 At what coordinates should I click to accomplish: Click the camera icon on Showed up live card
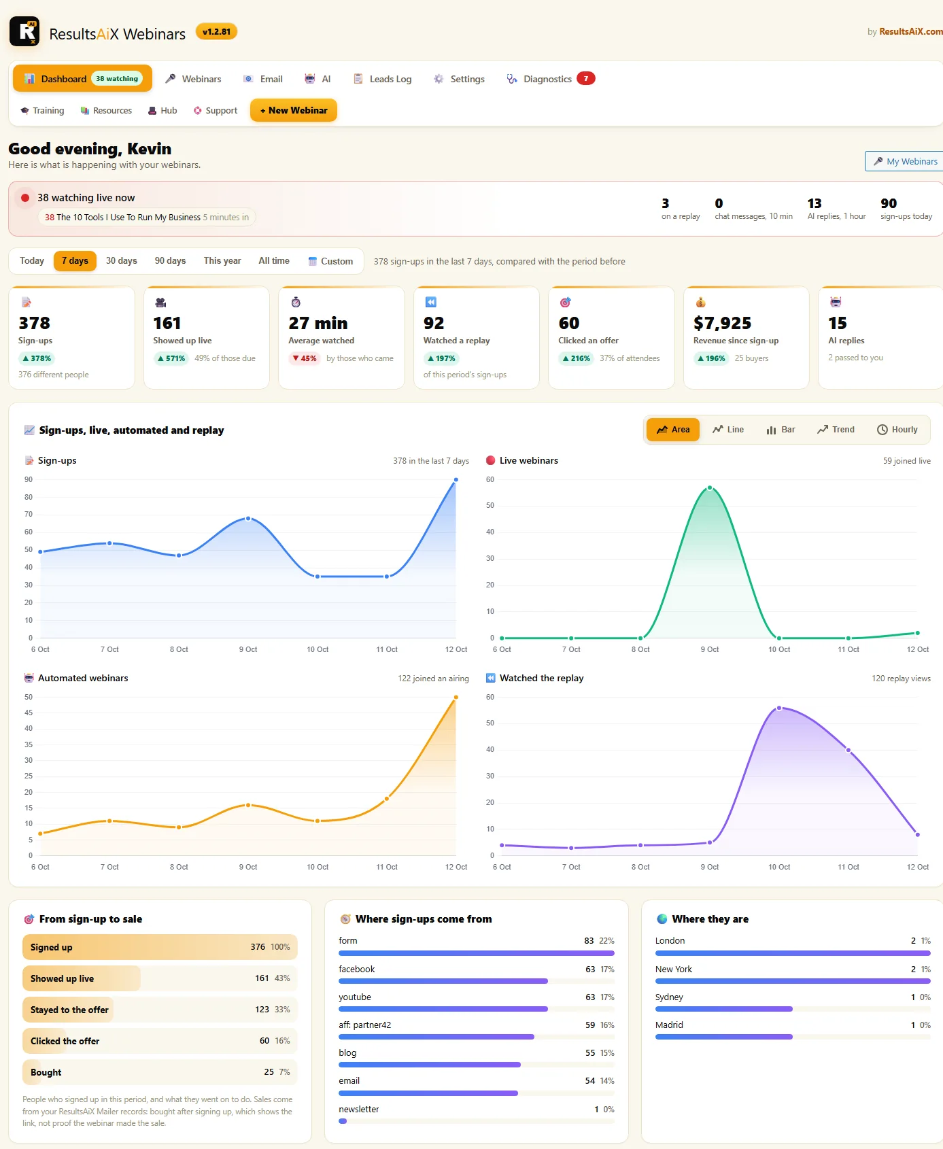tap(161, 303)
